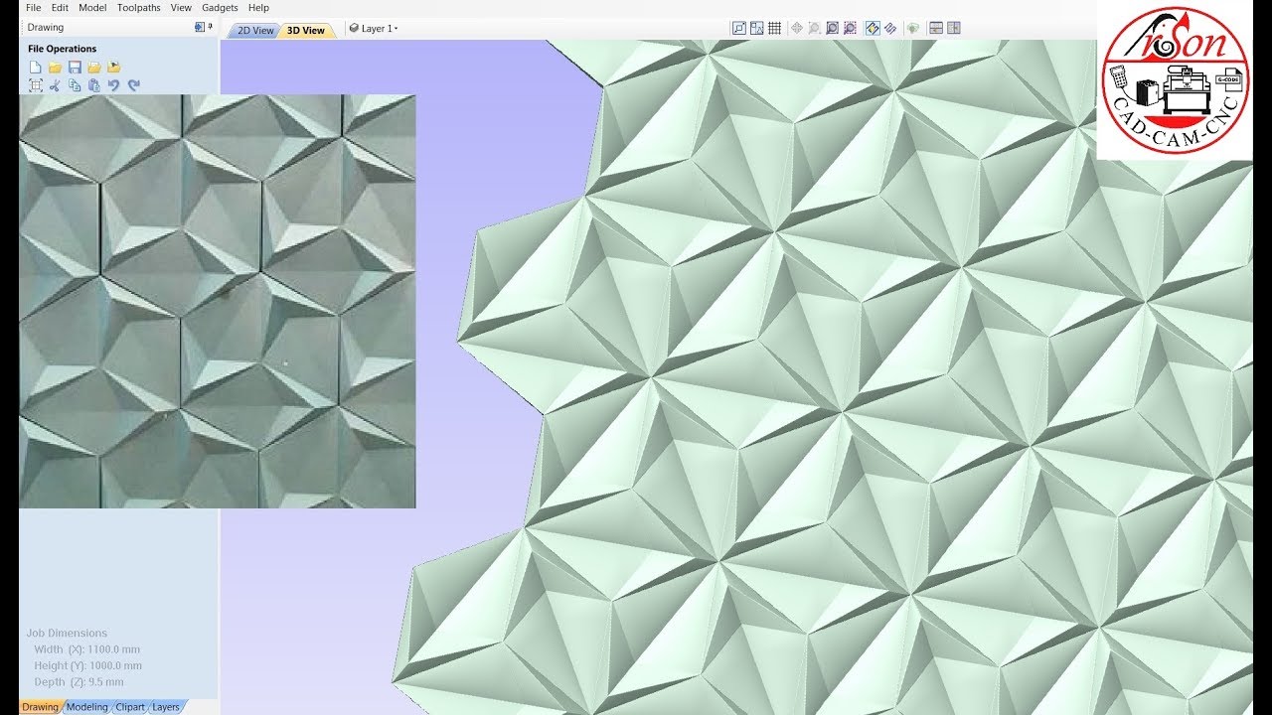Switch to the Clipart tab
The image size is (1272, 715).
(130, 707)
